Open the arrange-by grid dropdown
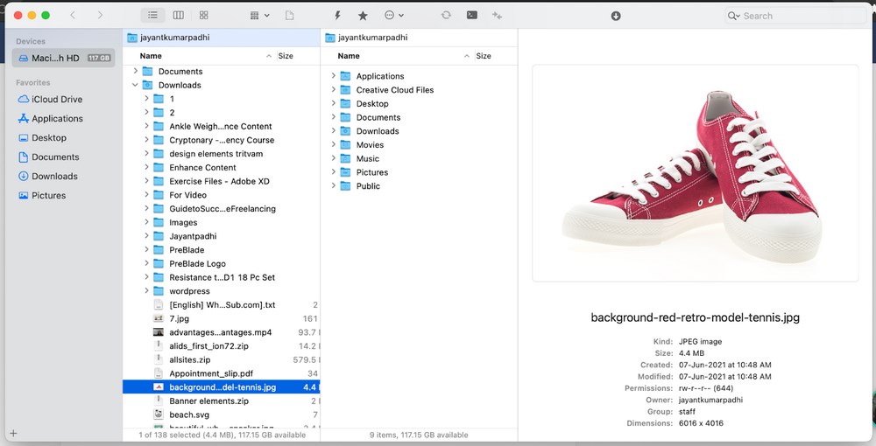876x446 pixels. point(259,16)
